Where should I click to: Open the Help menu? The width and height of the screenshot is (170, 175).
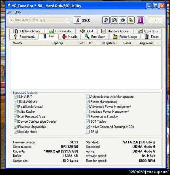(18, 12)
